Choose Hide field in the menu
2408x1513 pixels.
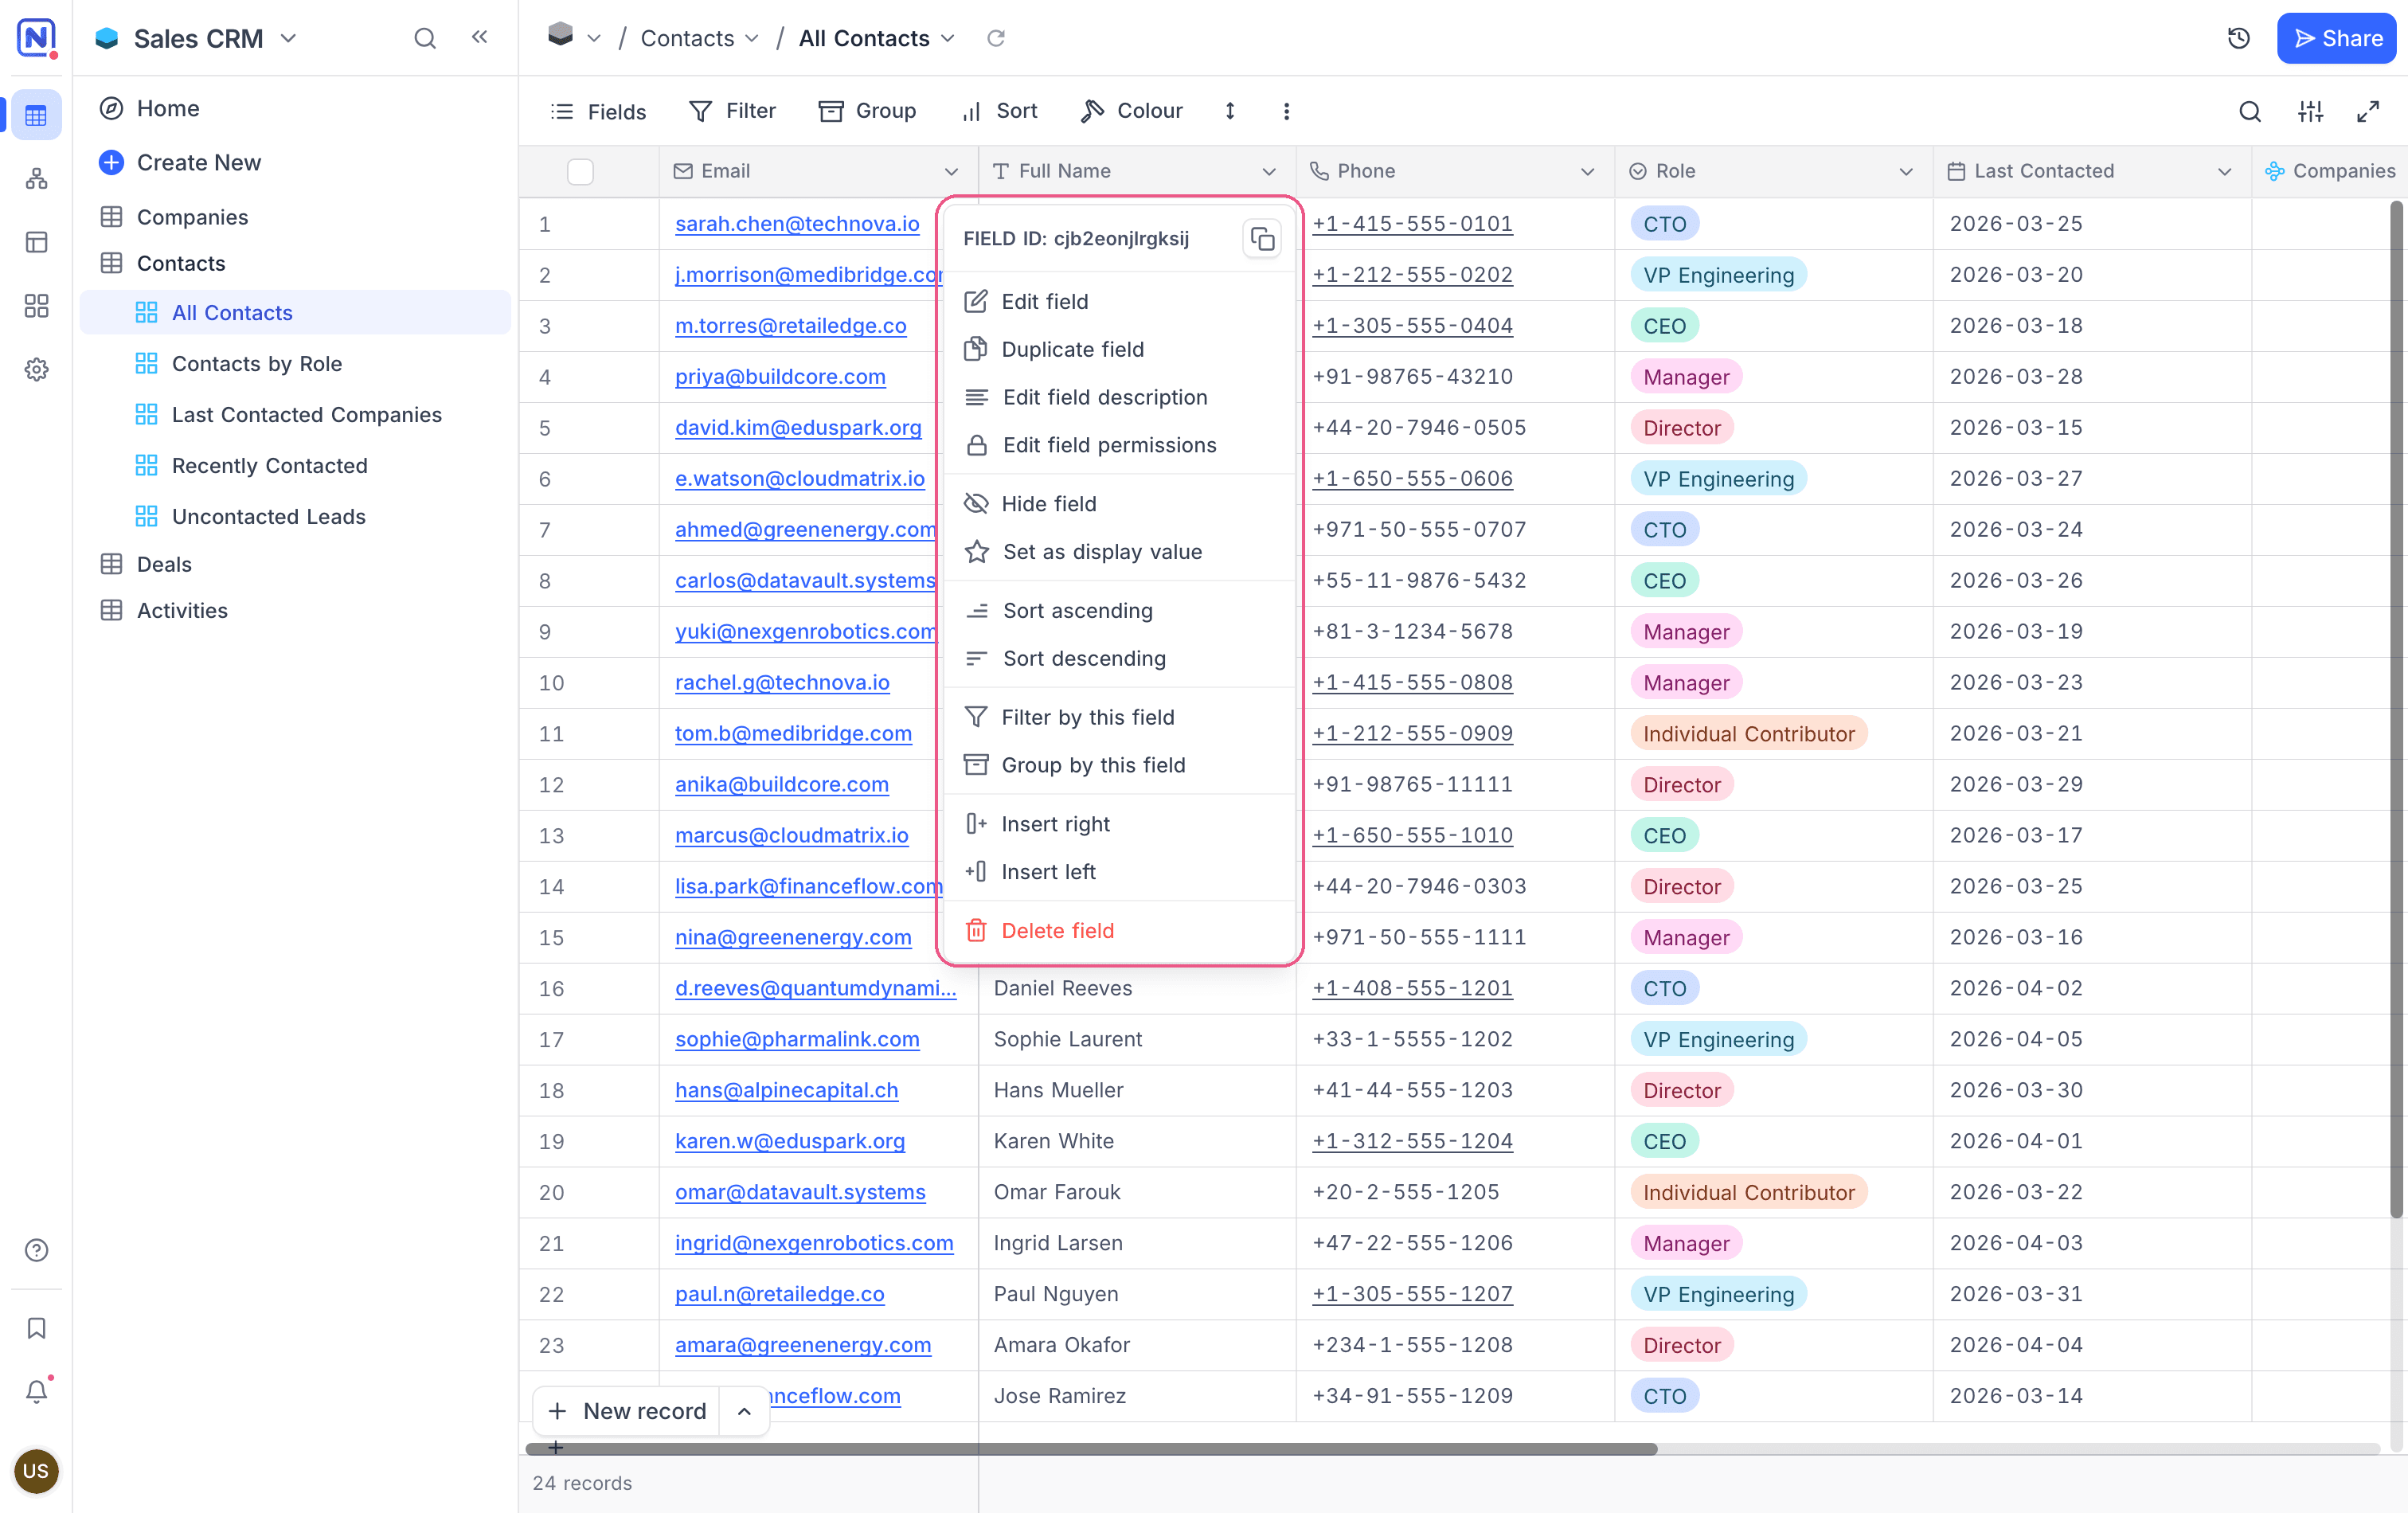pyautogui.click(x=1119, y=504)
